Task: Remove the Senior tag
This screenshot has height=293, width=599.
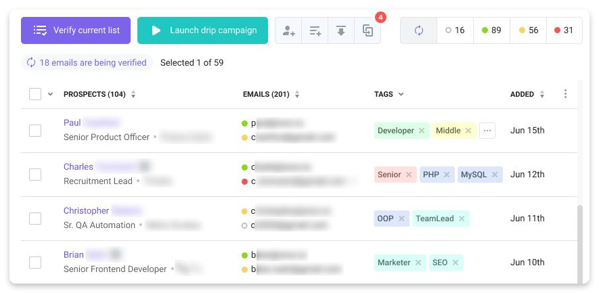Action: coord(409,175)
